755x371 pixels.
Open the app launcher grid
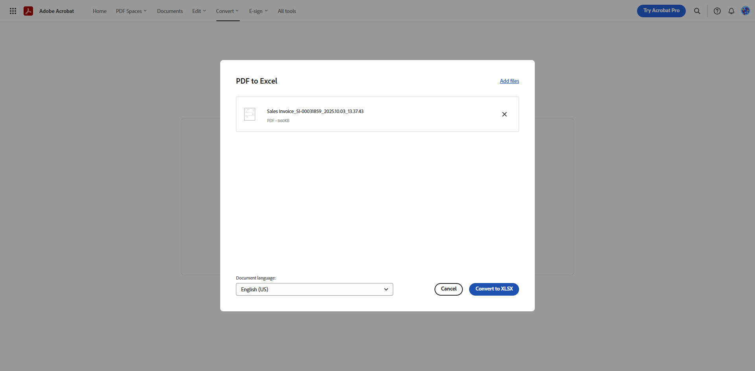(x=13, y=11)
